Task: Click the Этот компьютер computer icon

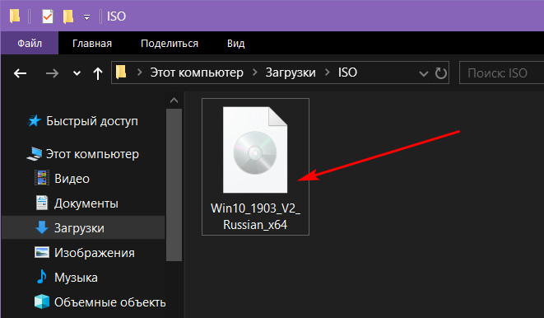Action: tap(34, 154)
